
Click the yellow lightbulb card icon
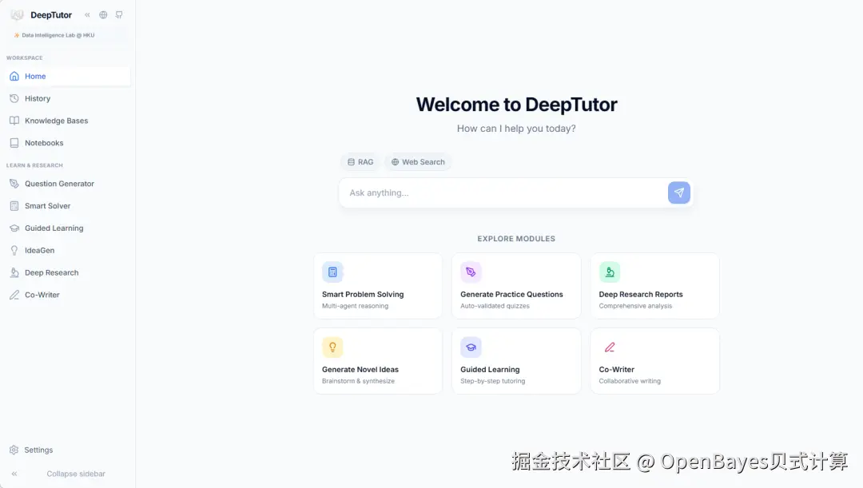(x=332, y=347)
